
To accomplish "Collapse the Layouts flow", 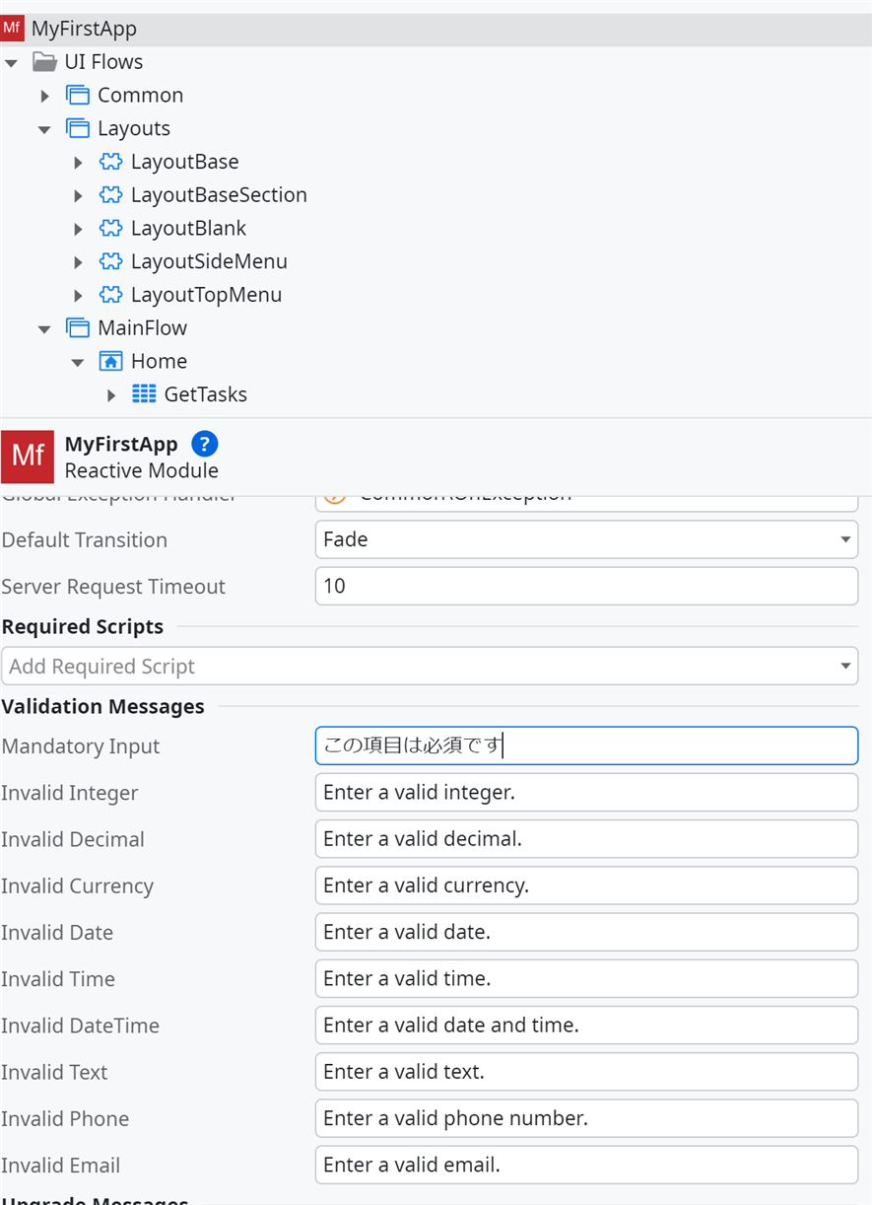I will tap(44, 129).
